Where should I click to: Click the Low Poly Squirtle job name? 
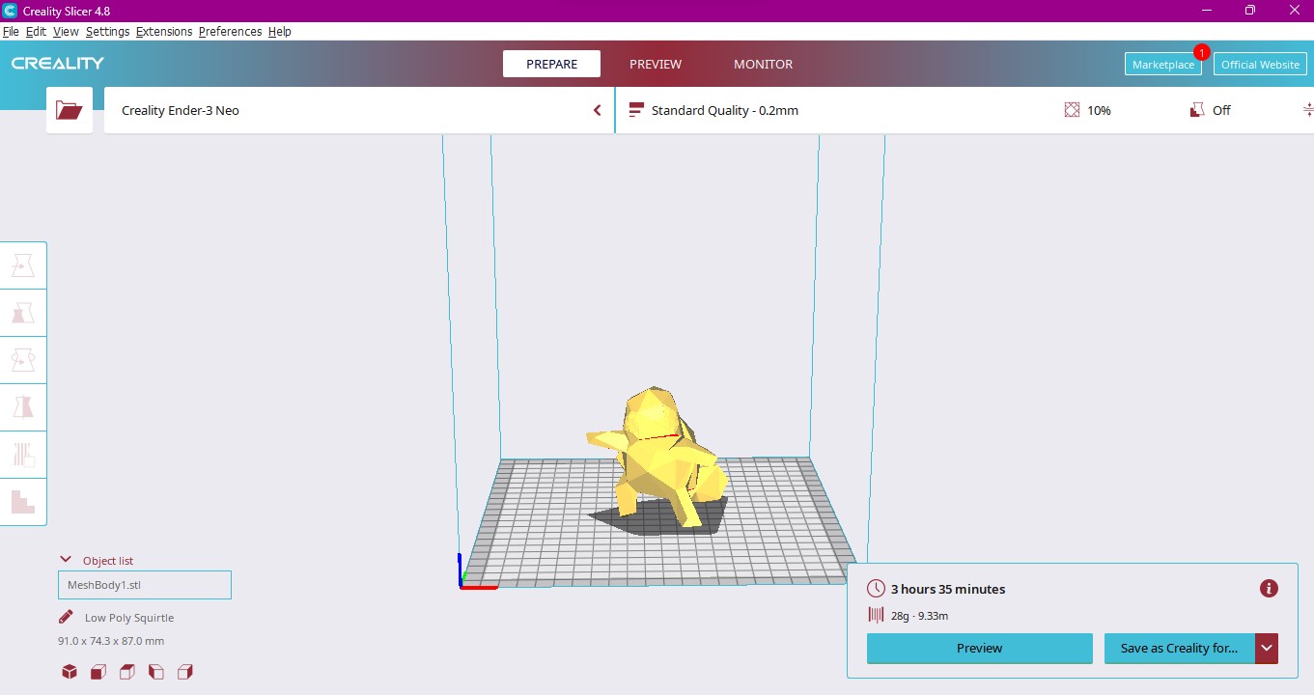click(x=129, y=618)
